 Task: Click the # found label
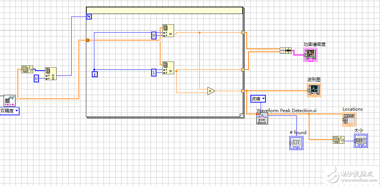coord(298,133)
